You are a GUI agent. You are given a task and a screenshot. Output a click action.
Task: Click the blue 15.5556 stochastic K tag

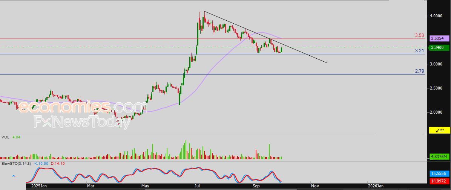439,173
